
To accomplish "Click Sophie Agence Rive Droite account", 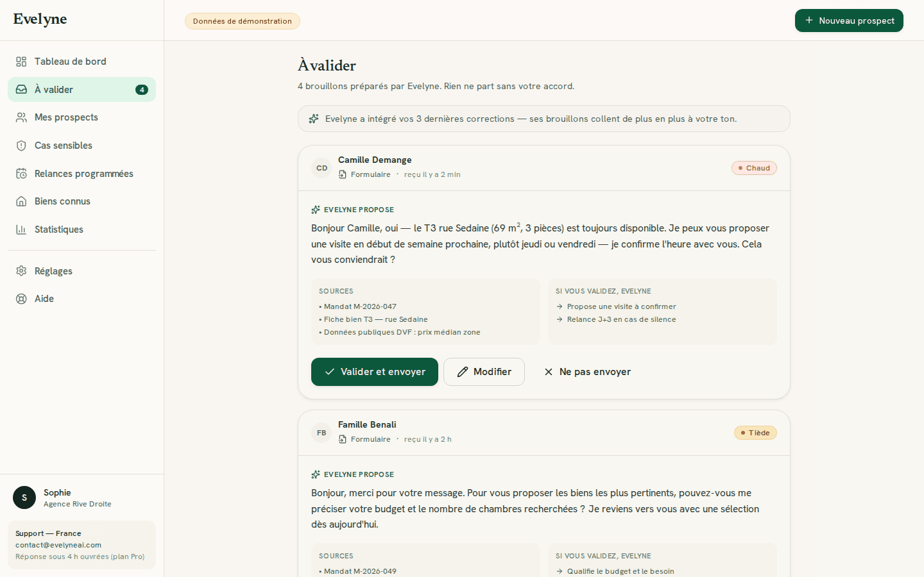I will pyautogui.click(x=81, y=498).
